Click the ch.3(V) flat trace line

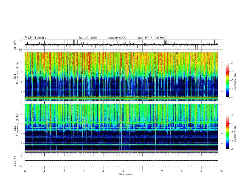pyautogui.click(x=121, y=161)
